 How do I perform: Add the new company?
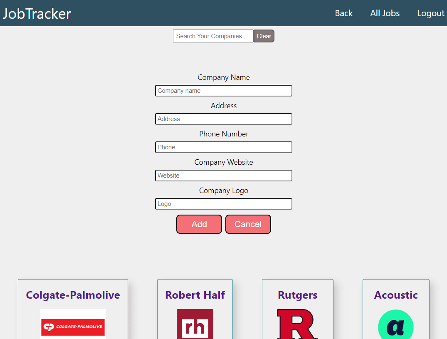tap(199, 224)
